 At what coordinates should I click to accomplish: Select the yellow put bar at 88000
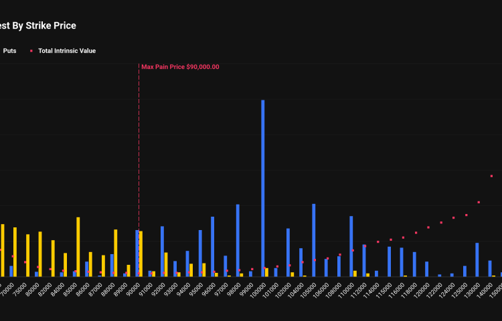[116, 253]
